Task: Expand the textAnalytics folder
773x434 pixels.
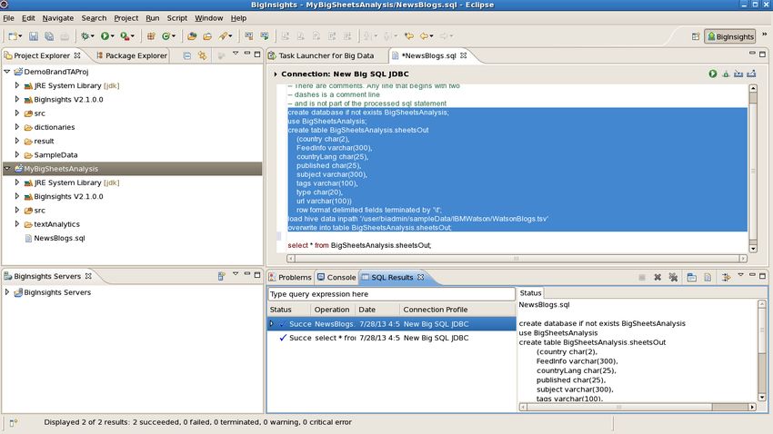Action: 17,224
